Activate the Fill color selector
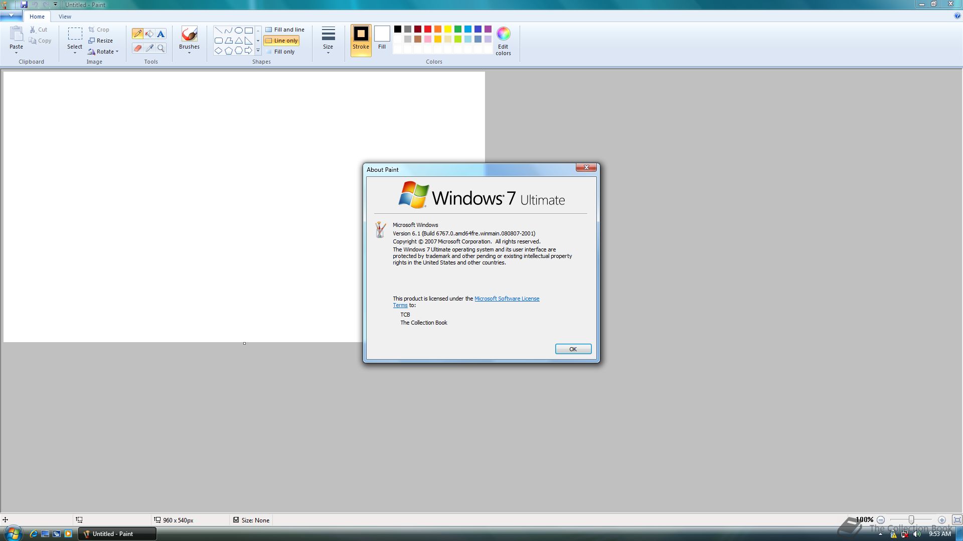This screenshot has width=963, height=541. pyautogui.click(x=382, y=39)
